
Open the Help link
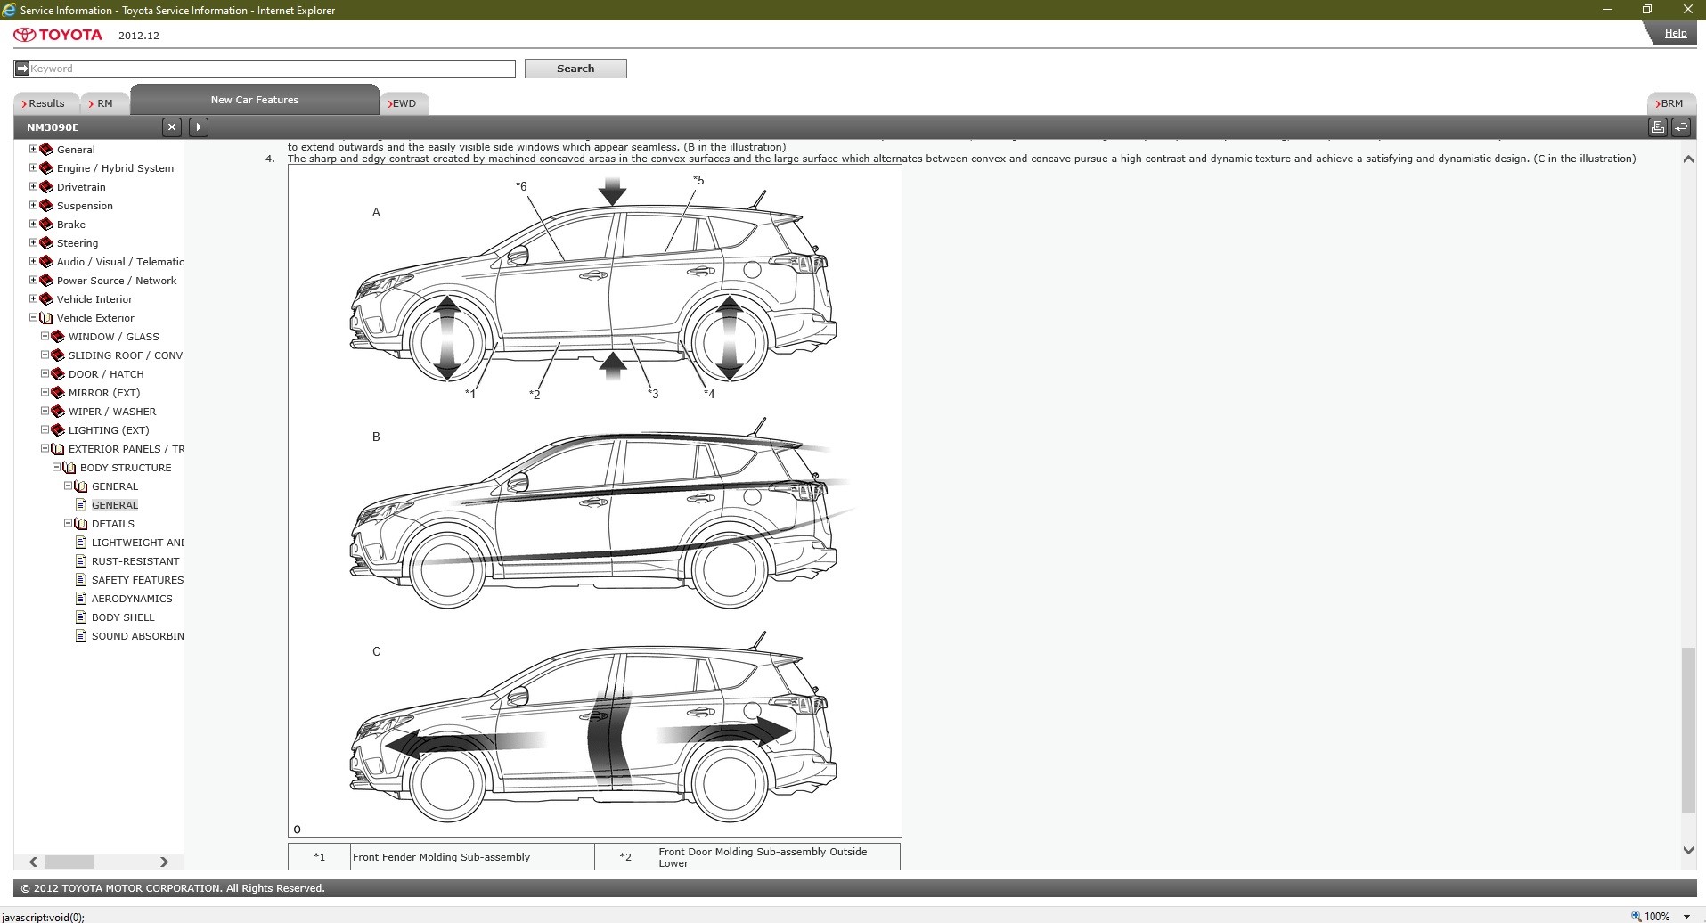pos(1675,33)
